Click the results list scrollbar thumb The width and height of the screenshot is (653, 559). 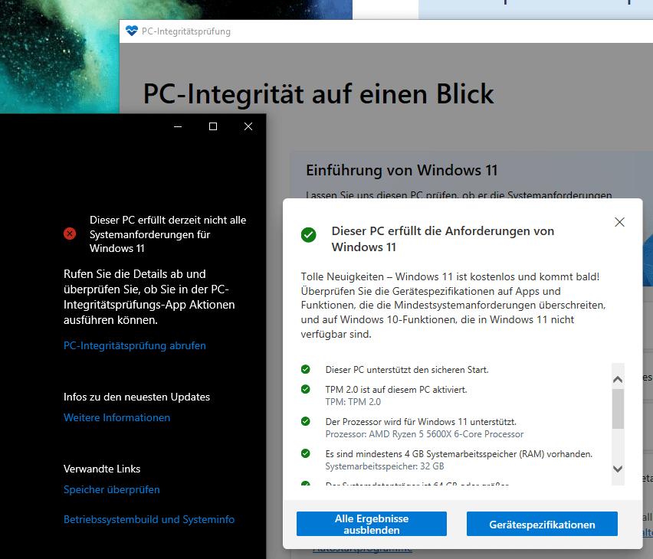pyautogui.click(x=618, y=409)
